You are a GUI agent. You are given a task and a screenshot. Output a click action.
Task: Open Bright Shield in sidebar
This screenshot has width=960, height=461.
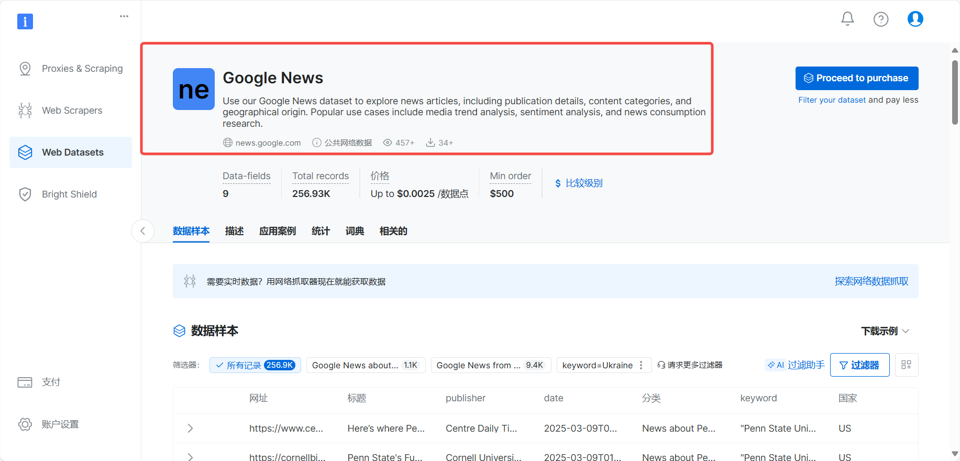pyautogui.click(x=71, y=194)
